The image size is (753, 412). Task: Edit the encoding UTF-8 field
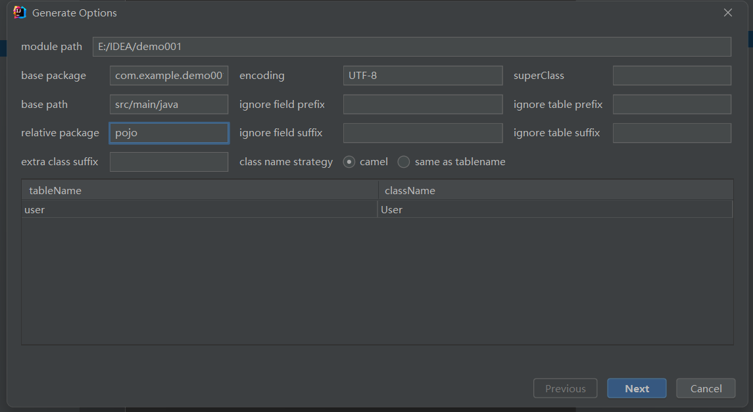tap(422, 76)
